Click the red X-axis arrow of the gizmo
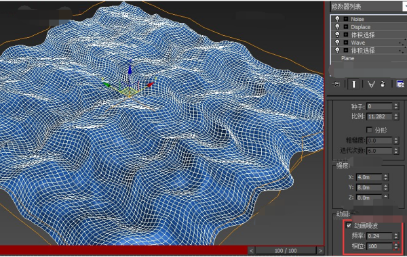This screenshot has height=257, width=407. click(151, 85)
